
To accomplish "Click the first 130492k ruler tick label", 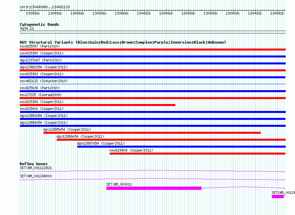I will click(144, 13).
